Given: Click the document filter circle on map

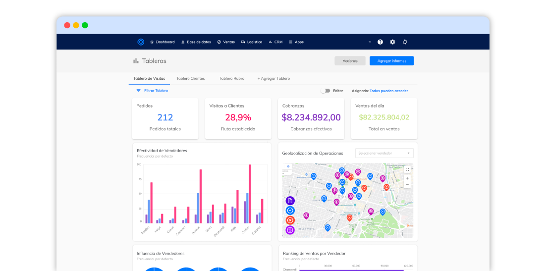Looking at the screenshot, I should pos(290,201).
